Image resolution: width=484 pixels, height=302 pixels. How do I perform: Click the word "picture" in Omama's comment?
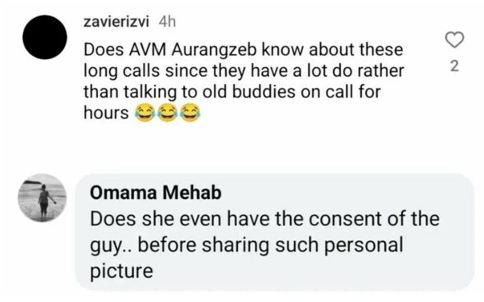122,271
